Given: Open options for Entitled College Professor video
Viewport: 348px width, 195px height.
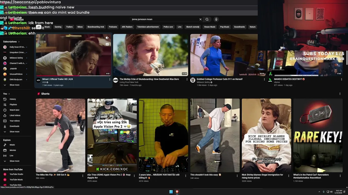Looking at the screenshot, I should click(x=264, y=79).
